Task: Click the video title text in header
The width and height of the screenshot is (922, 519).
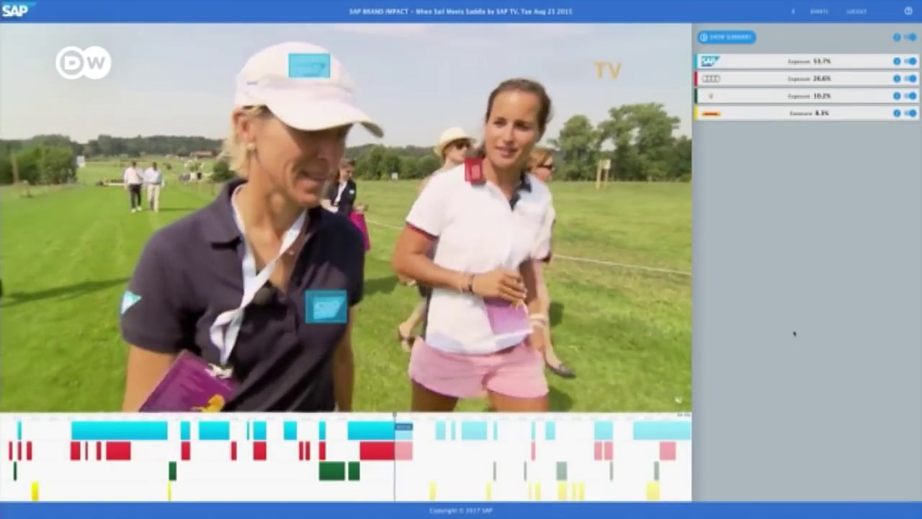Action: click(x=460, y=12)
